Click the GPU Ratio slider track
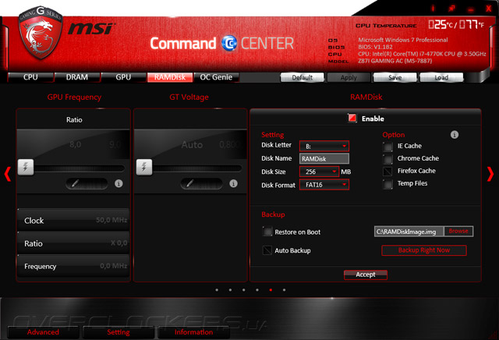This screenshot has height=340, width=499. tap(79, 168)
